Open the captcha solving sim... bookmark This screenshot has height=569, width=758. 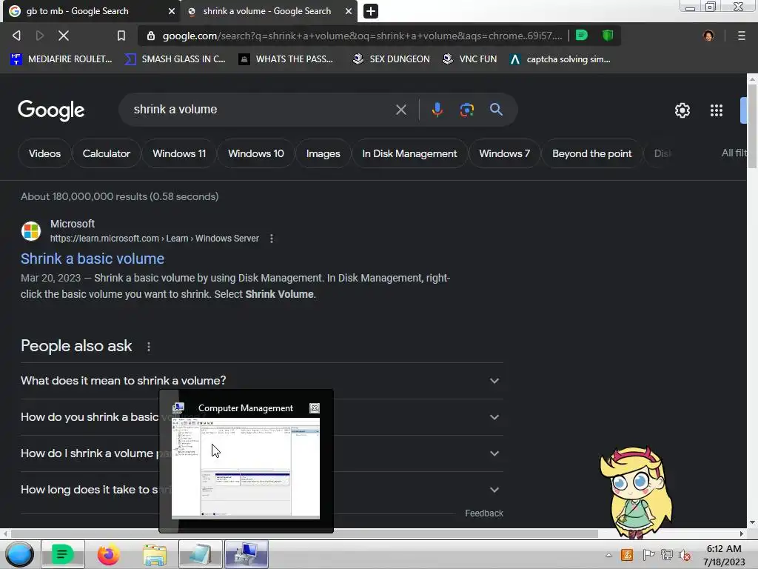coord(561,59)
